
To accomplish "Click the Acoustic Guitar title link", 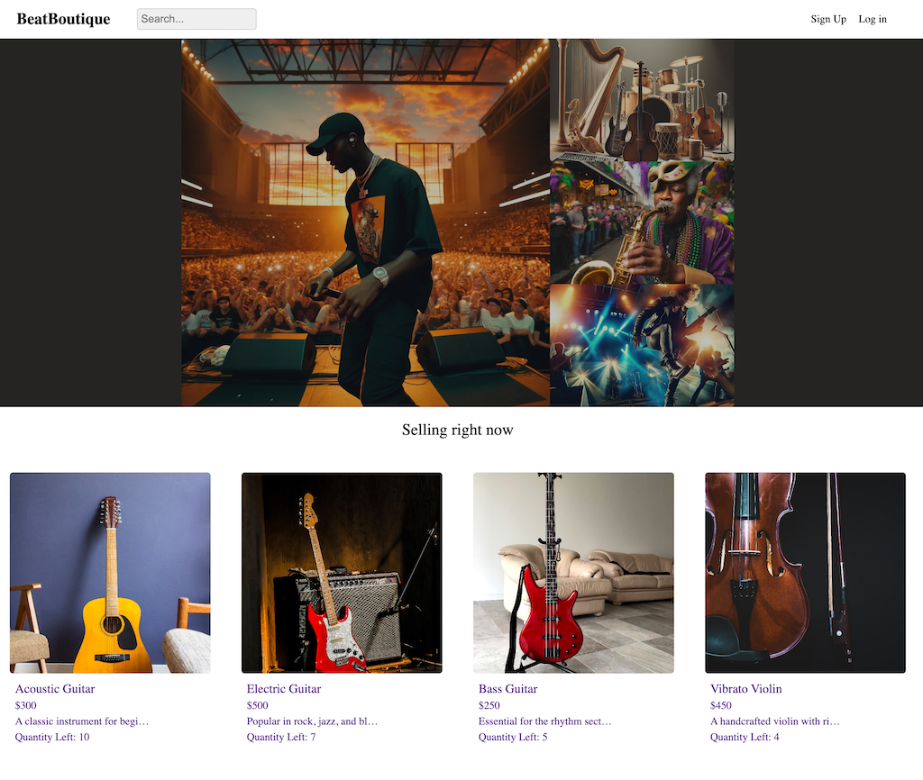I will pos(55,689).
